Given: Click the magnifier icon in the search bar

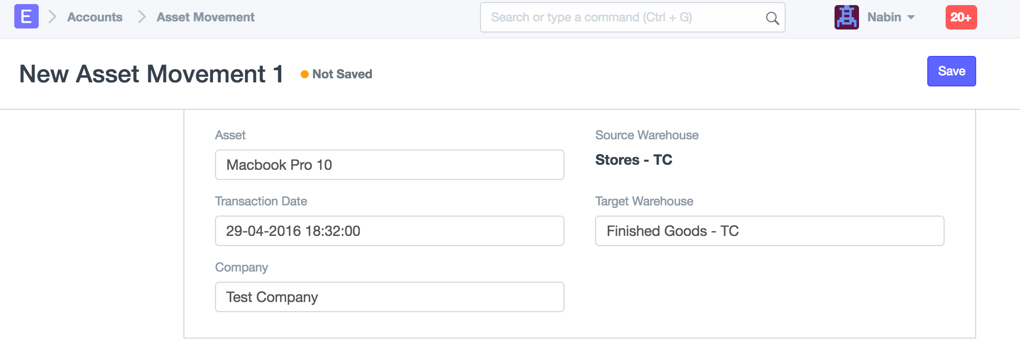Looking at the screenshot, I should pos(772,18).
